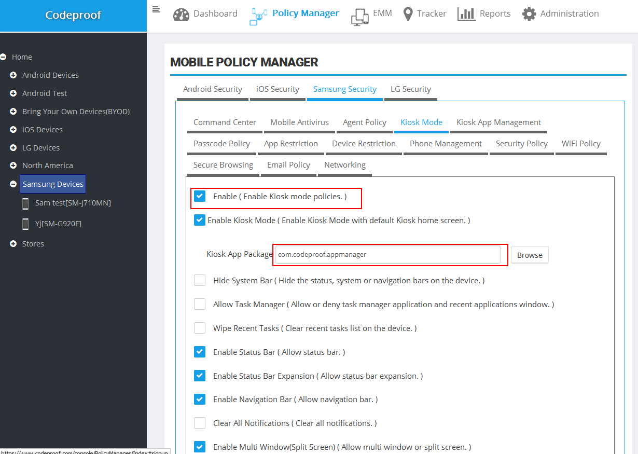The width and height of the screenshot is (638, 454).
Task: Uncheck Enable Multi Window(Split Screen) checkbox
Action: point(200,447)
